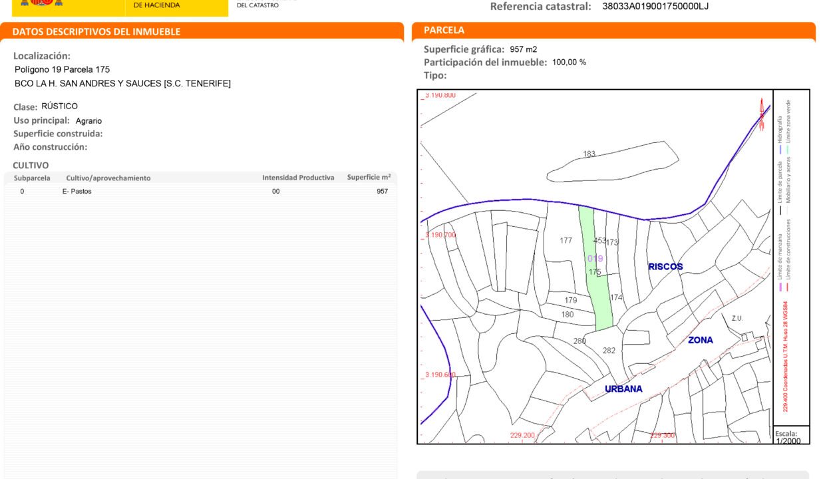Click the 'Superficie m²' column header

point(369,178)
